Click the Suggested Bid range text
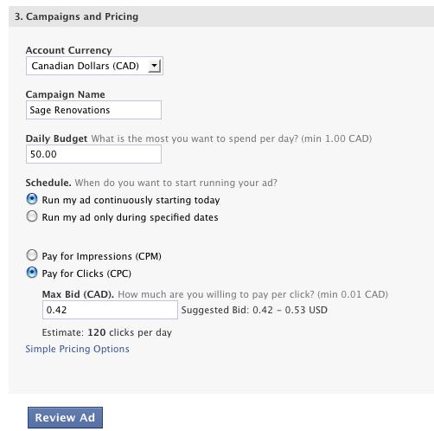Viewport: 434px width, 431px height. [x=254, y=310]
